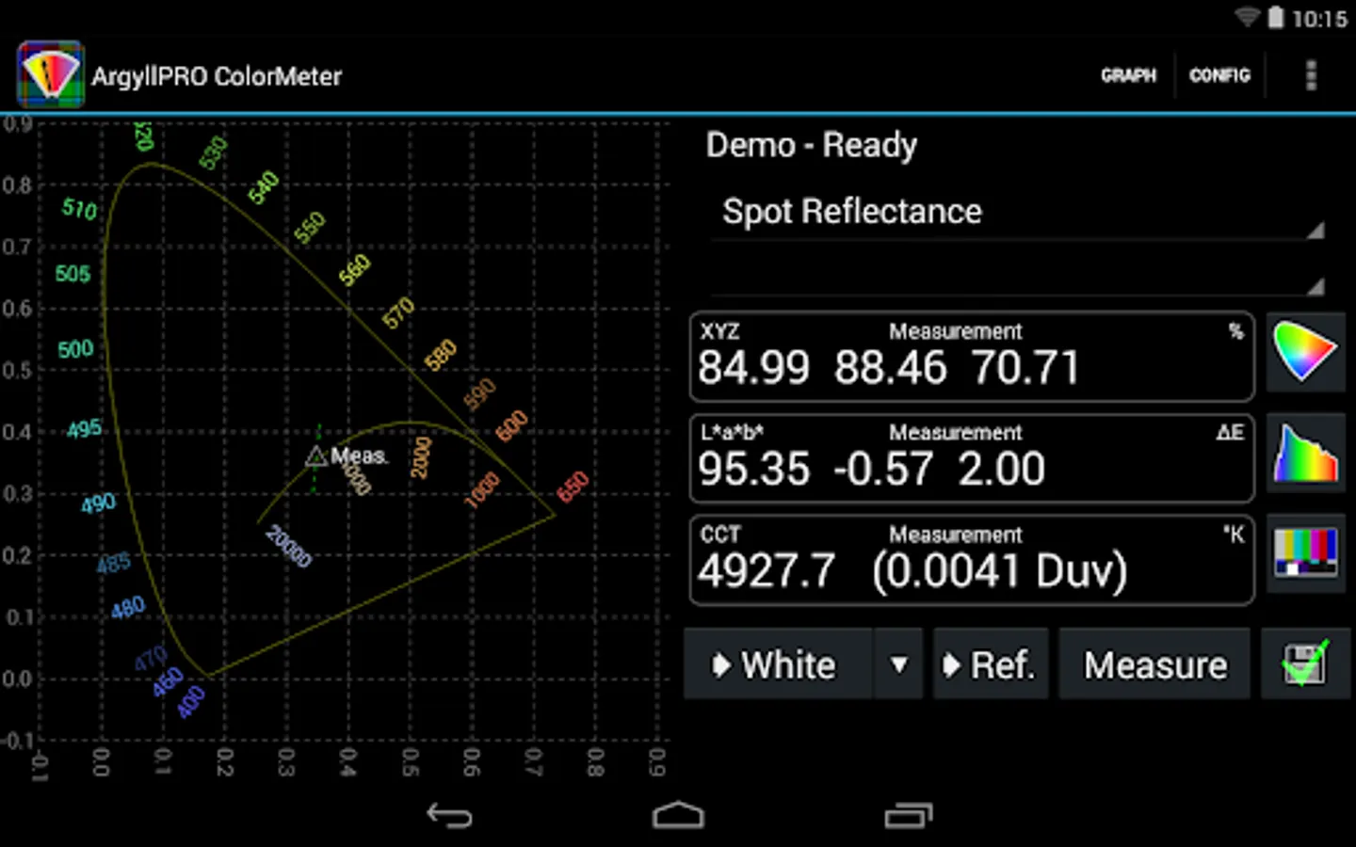Image resolution: width=1356 pixels, height=847 pixels.
Task: Open the CONFIG menu item
Action: click(1219, 75)
